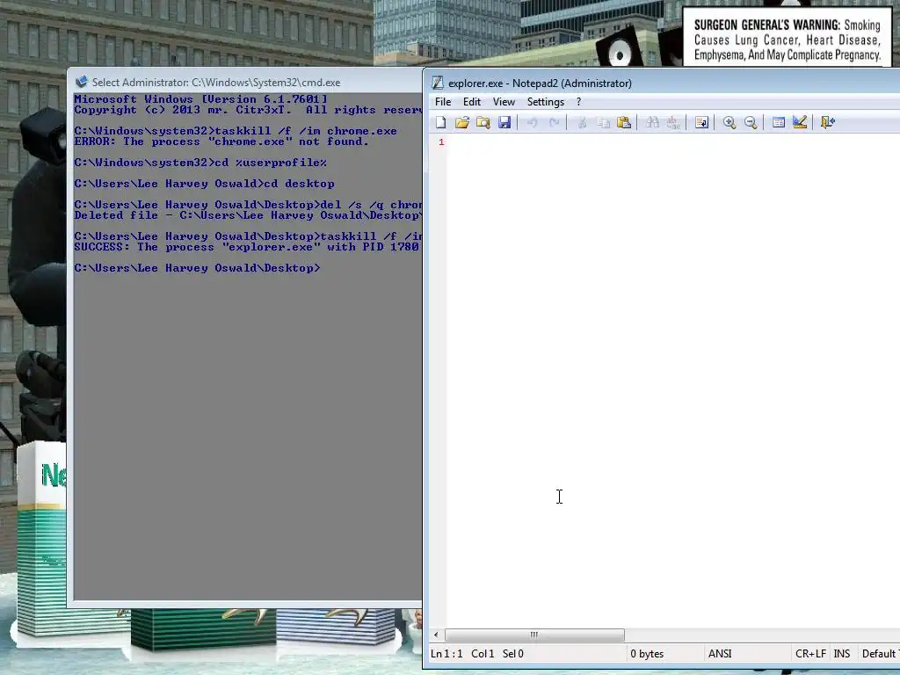Click the Replace text icon
Image resolution: width=900 pixels, height=675 pixels.
pyautogui.click(x=673, y=122)
